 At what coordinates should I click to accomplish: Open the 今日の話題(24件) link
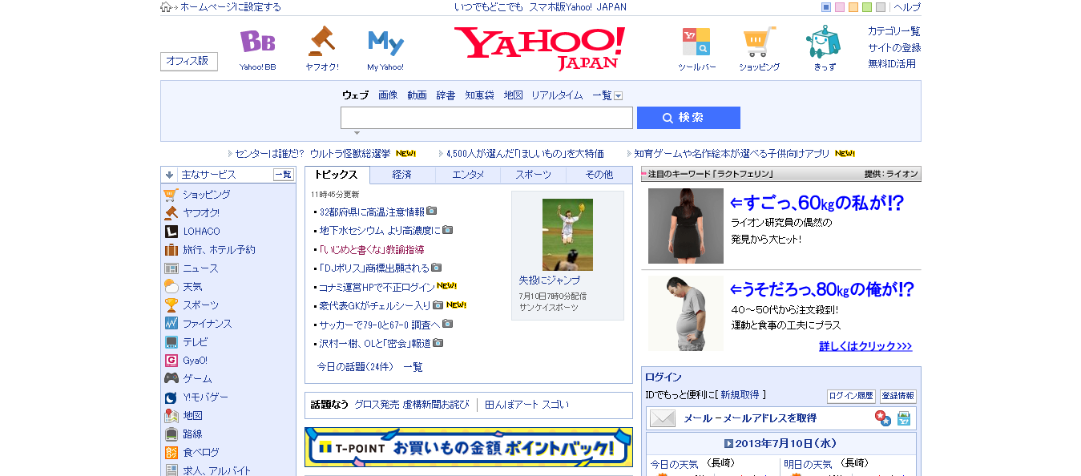[x=355, y=367]
